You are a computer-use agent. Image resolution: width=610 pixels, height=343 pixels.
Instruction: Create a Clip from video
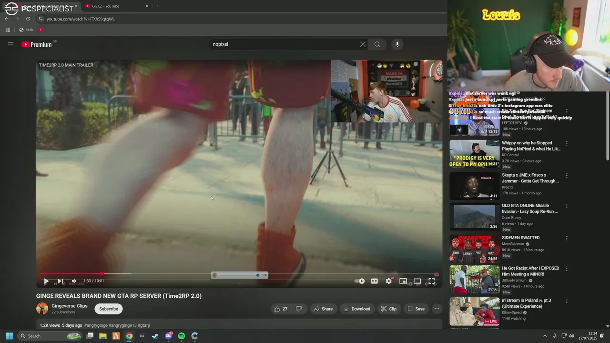pos(388,309)
